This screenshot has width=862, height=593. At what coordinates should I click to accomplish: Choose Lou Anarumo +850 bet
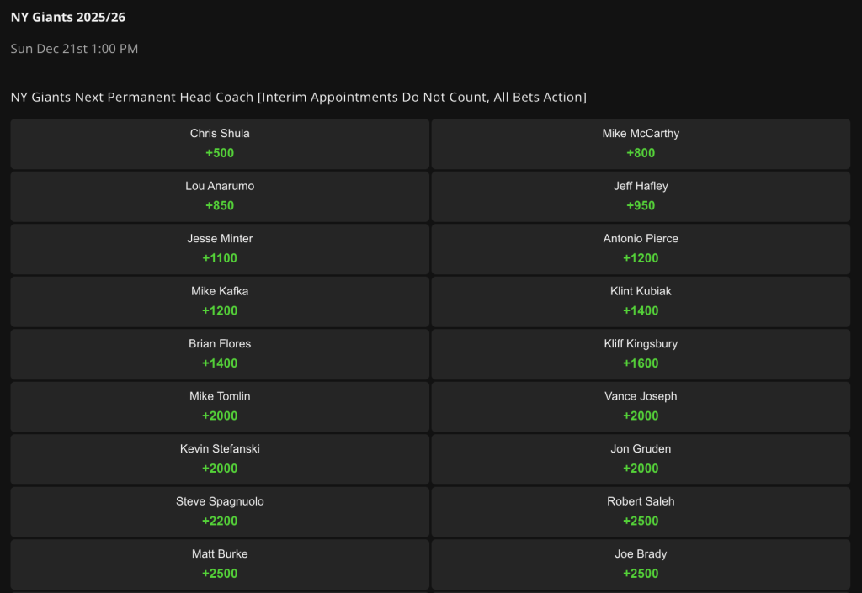[220, 196]
